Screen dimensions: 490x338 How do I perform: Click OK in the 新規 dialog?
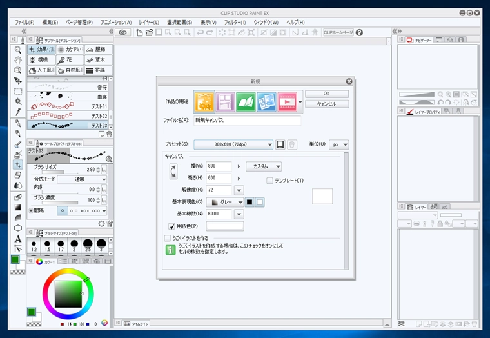[327, 94]
